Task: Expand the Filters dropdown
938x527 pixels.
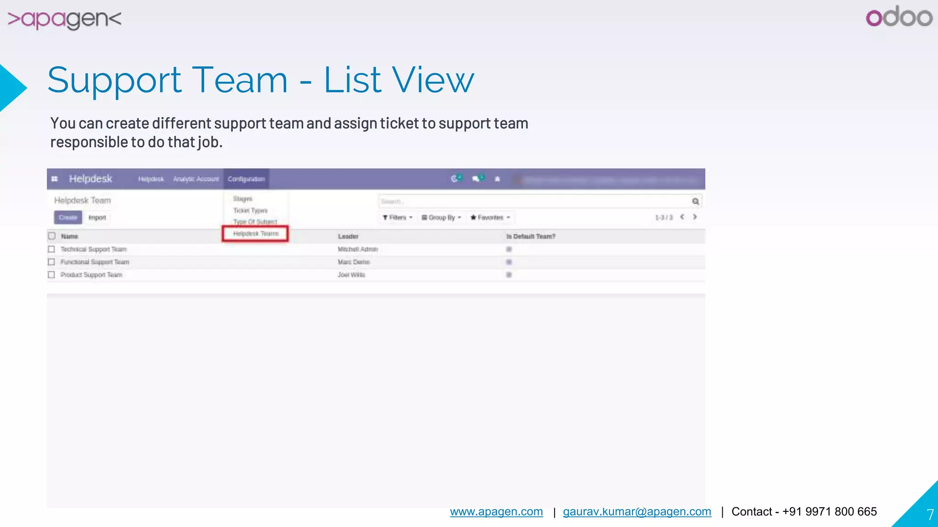Action: coord(398,218)
